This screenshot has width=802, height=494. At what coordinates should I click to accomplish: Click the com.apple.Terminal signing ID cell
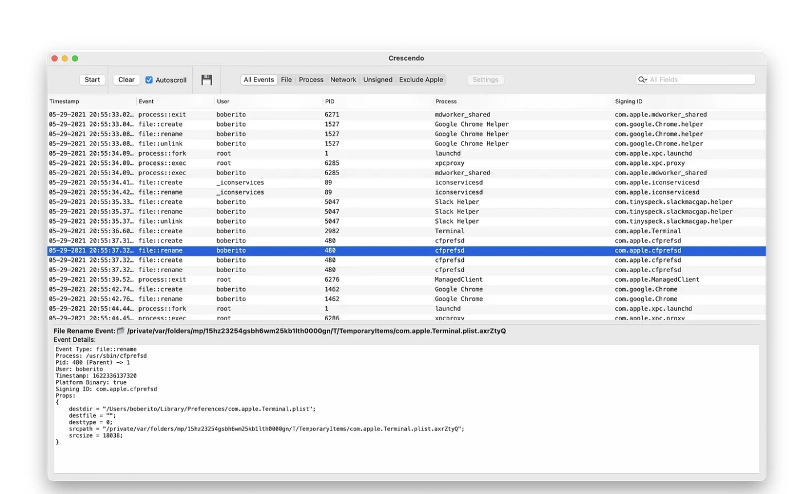pyautogui.click(x=648, y=231)
